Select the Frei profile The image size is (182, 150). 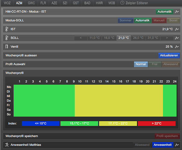coord(155,64)
